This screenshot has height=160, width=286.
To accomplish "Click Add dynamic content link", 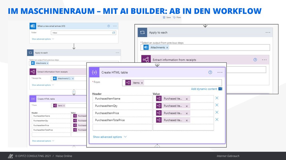I will [x=204, y=89].
